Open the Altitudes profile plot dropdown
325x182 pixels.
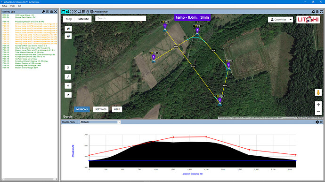tap(100, 122)
